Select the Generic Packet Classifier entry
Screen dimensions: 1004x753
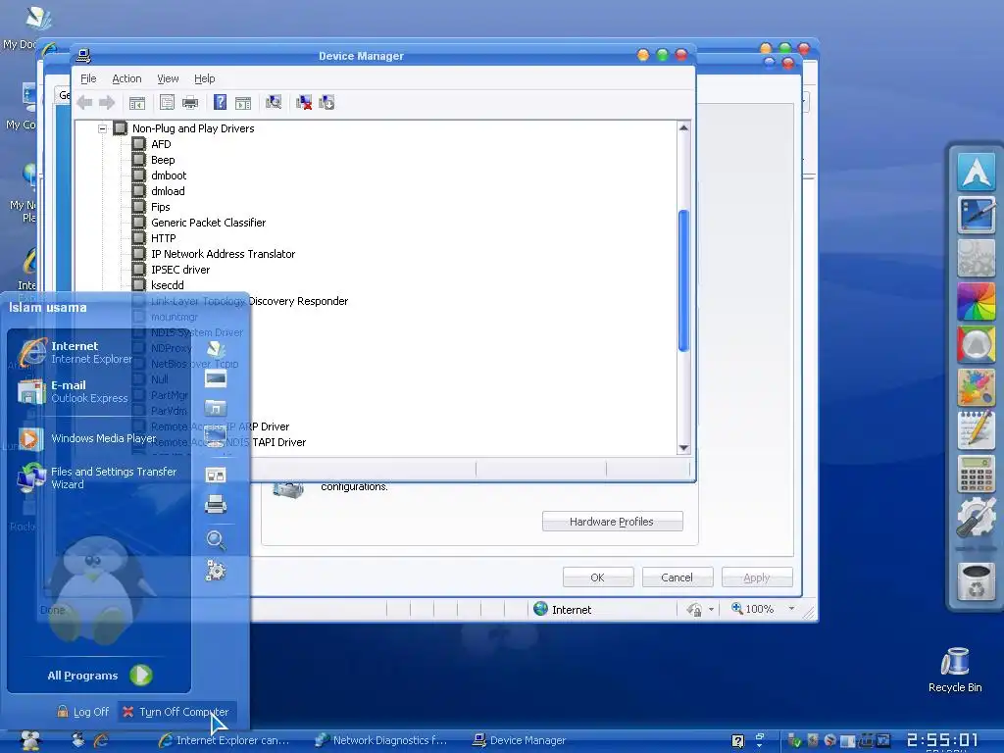click(x=208, y=223)
